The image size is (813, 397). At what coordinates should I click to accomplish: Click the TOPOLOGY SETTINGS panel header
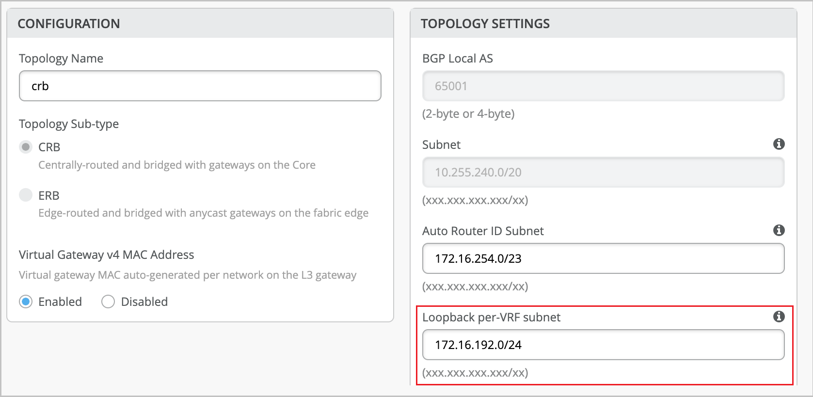pyautogui.click(x=486, y=23)
